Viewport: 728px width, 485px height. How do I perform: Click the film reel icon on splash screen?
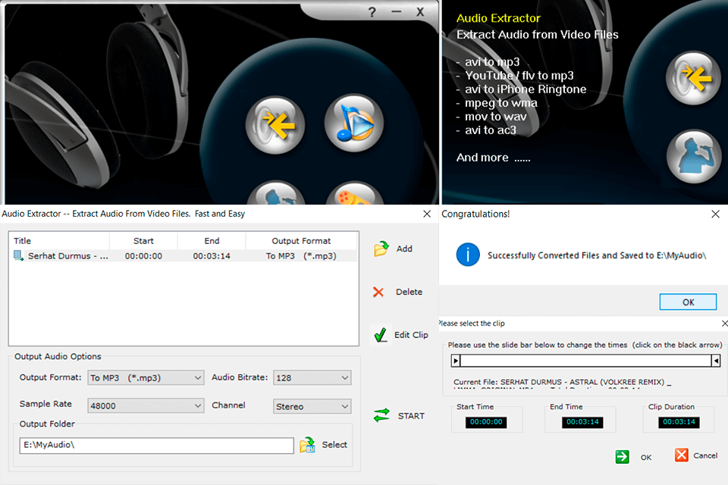354,196
